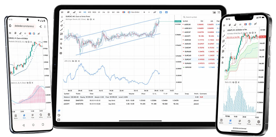Tap the abcbroker.com/terminal address bar on Android

tap(24, 26)
